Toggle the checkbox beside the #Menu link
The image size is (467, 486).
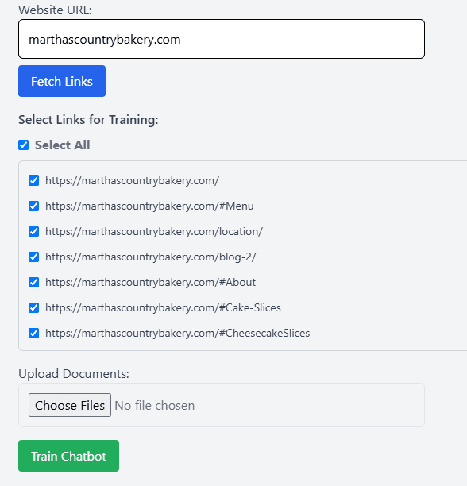coord(34,206)
